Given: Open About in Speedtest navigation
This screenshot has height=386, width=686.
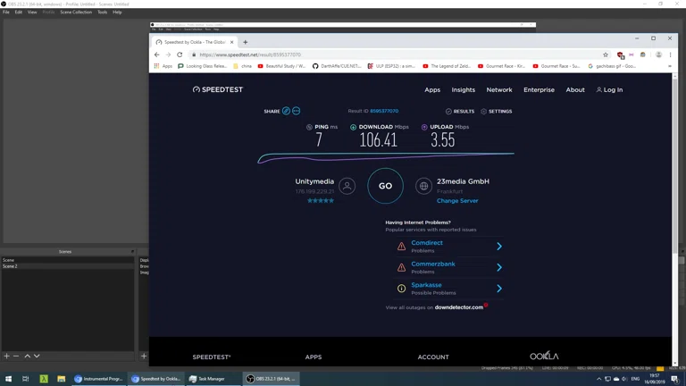Looking at the screenshot, I should [575, 89].
